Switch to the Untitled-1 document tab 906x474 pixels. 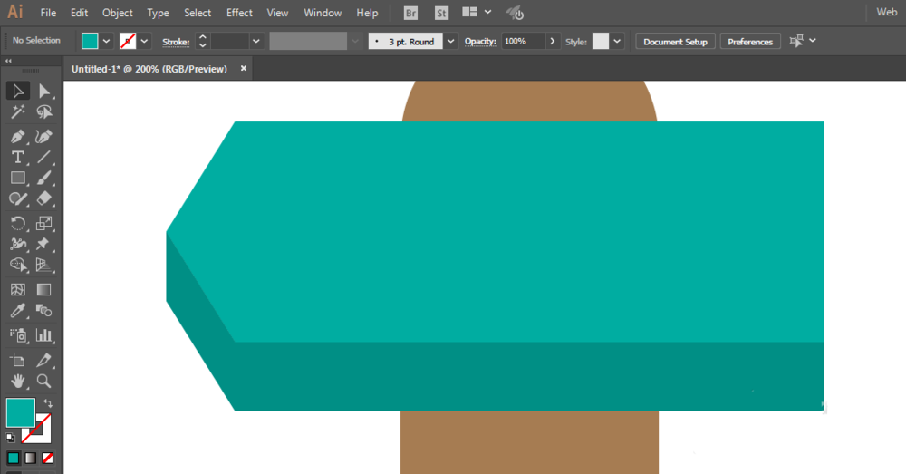(x=149, y=69)
